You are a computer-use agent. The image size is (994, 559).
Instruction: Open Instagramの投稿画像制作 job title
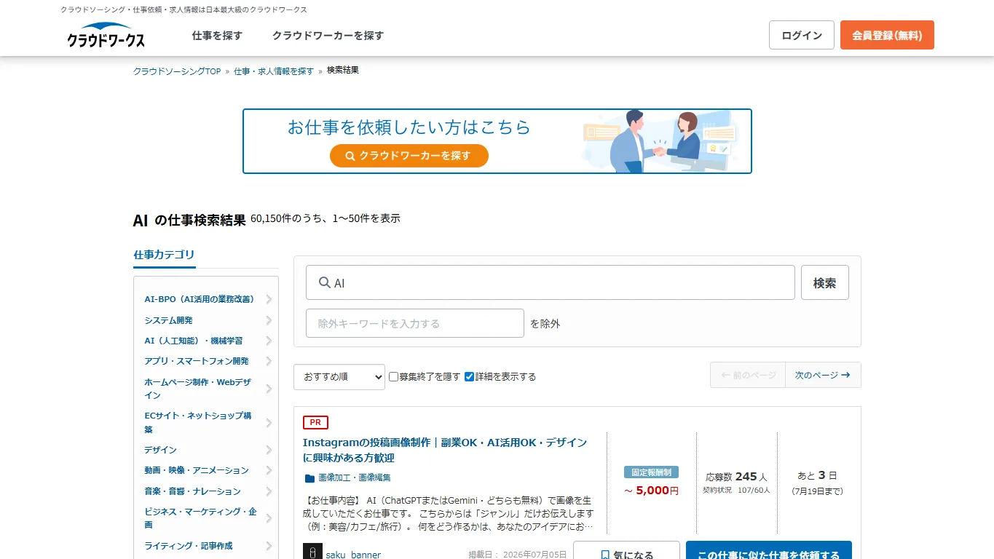tap(445, 450)
